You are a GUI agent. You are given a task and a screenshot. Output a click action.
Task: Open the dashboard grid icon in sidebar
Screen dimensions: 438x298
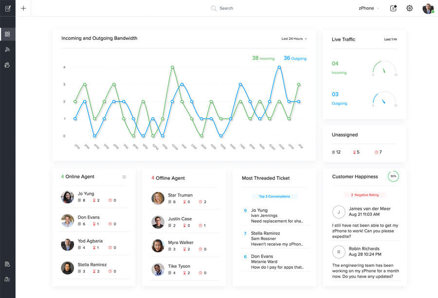click(7, 34)
